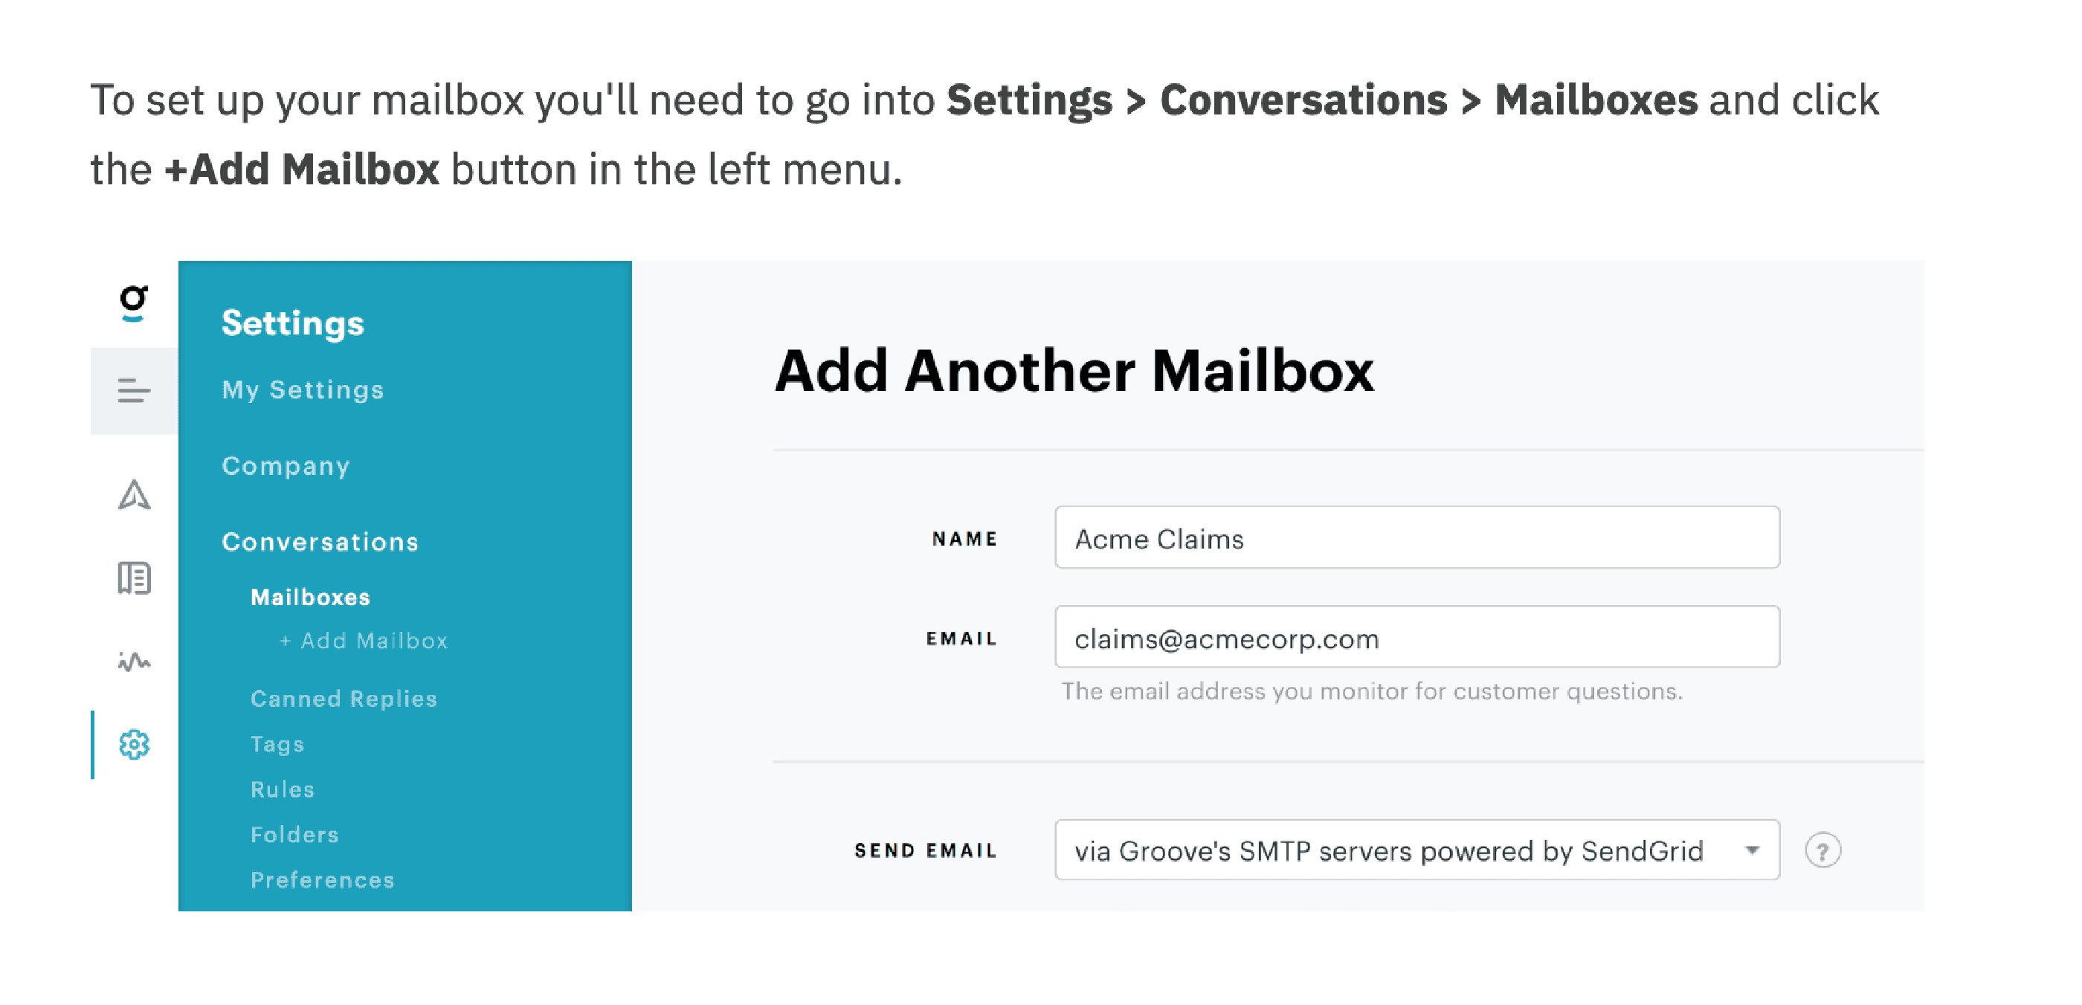Open Preferences under Conversations
This screenshot has height=1005, width=2082.
(x=323, y=880)
